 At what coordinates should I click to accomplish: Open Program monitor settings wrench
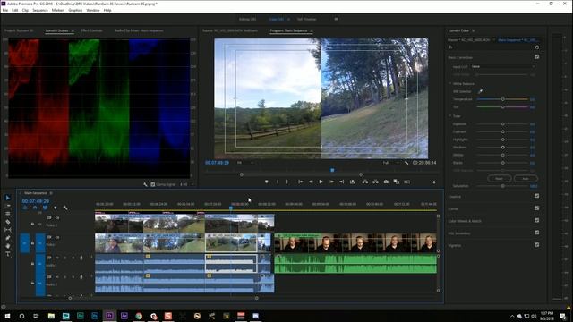406,163
